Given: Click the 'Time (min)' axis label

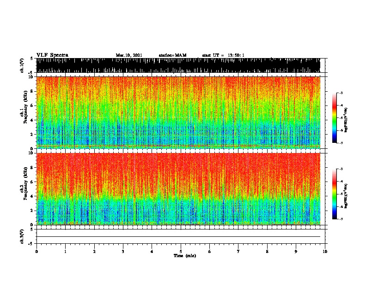Looking at the screenshot, I should [185, 256].
